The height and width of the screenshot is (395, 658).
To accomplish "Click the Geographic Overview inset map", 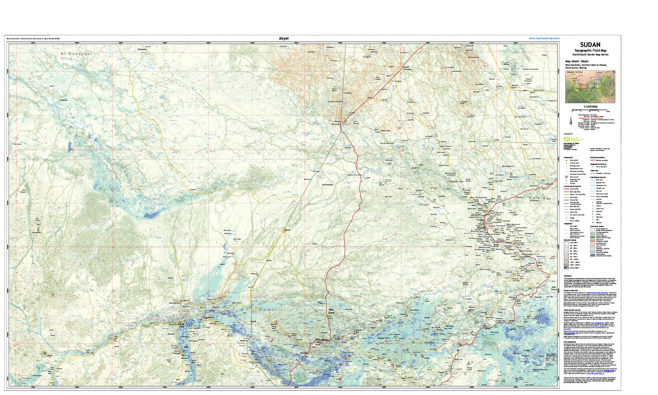I will click(590, 87).
